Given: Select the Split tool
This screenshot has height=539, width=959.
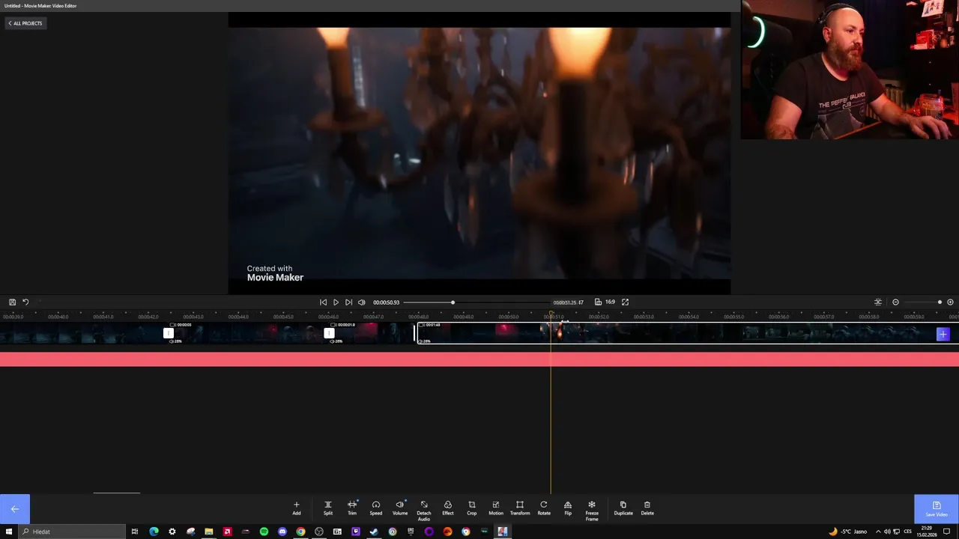Looking at the screenshot, I should [x=327, y=508].
